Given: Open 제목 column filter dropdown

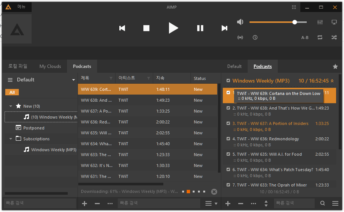Looking at the screenshot, I should point(111,78).
